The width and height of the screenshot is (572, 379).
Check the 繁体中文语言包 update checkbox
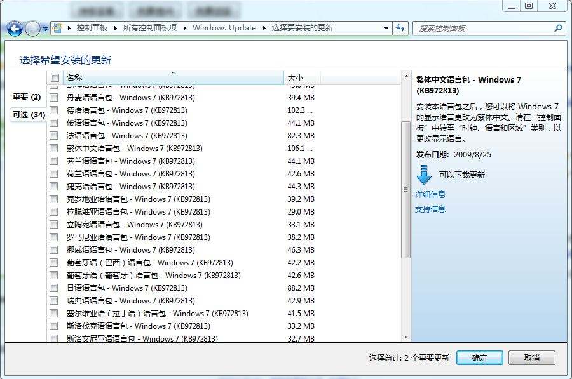pos(53,149)
